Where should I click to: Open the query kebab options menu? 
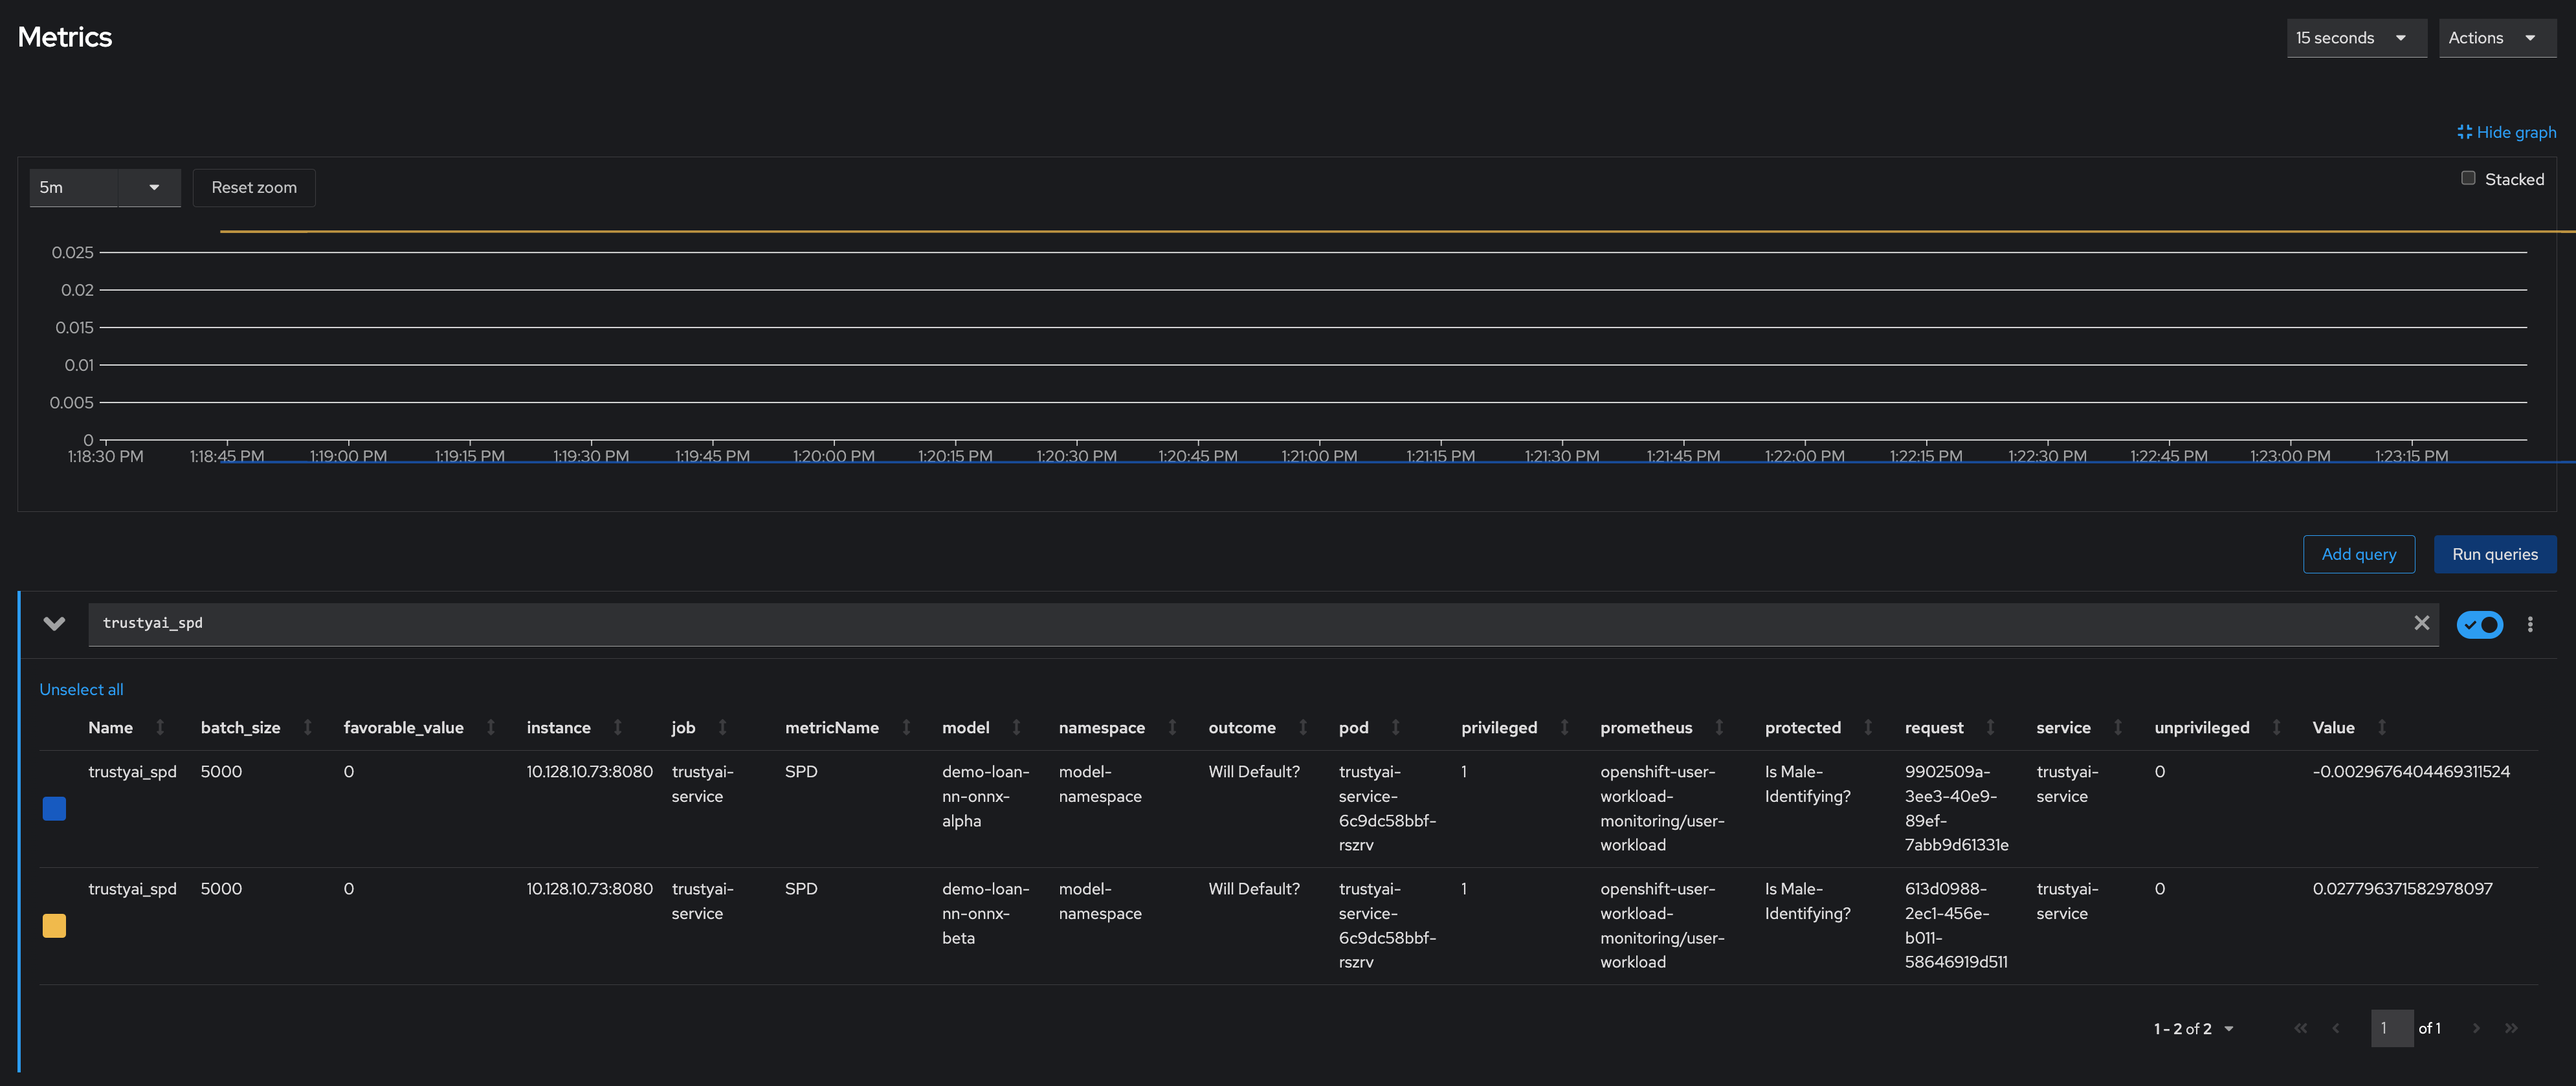pyautogui.click(x=2530, y=624)
